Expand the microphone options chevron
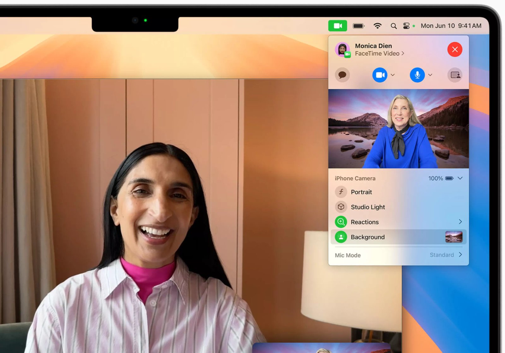Viewport: 505px width, 353px height. click(430, 75)
